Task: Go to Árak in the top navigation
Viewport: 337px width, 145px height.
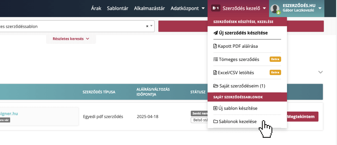Action: [x=96, y=8]
